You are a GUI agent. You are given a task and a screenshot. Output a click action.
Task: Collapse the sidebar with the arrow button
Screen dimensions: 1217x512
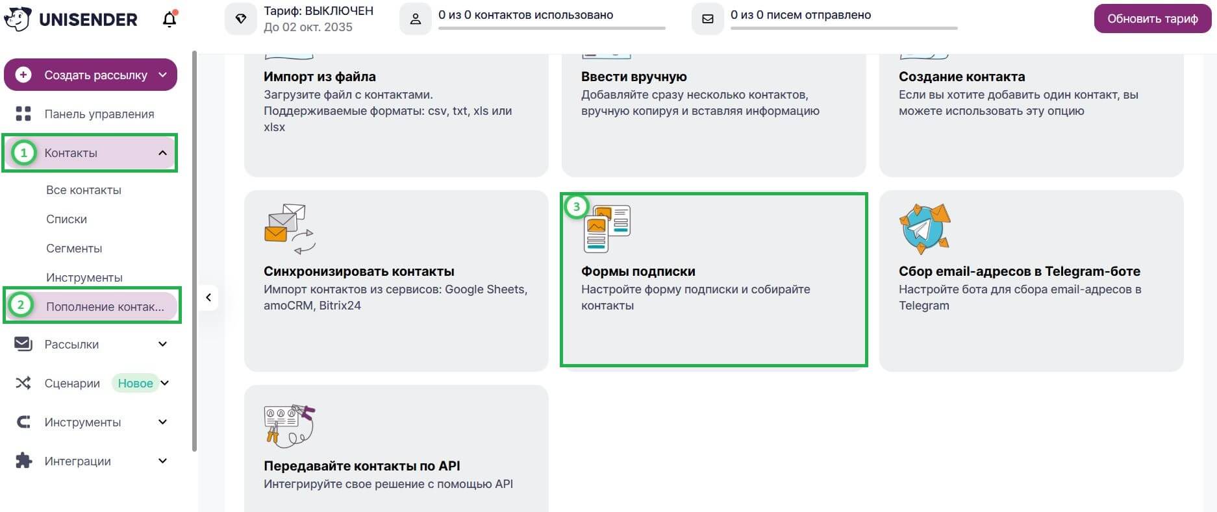[x=208, y=298]
